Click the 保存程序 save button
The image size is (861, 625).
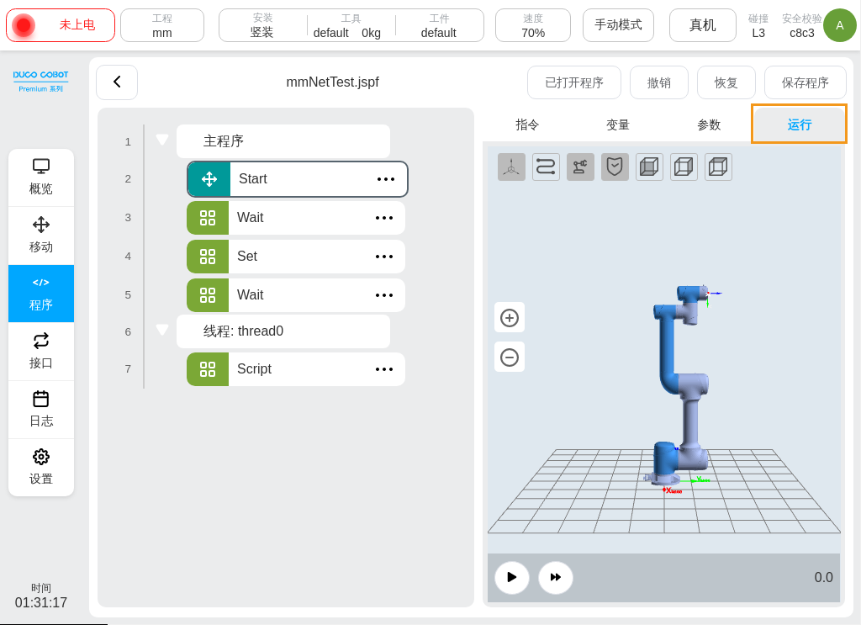click(805, 82)
